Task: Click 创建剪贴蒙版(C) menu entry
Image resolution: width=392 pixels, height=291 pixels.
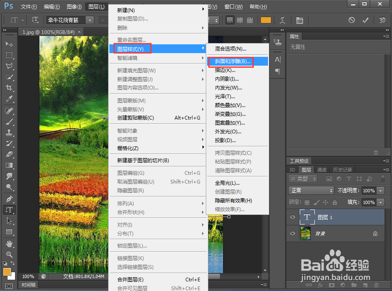Action: 159,118
